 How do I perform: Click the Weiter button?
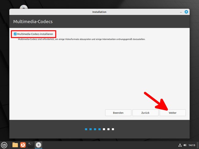coord(173,113)
